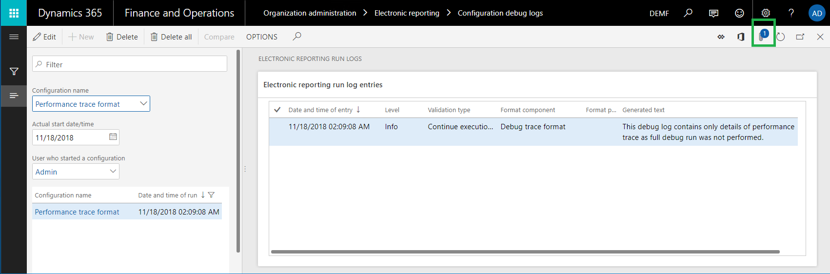Image resolution: width=830 pixels, height=274 pixels.
Task: Click the log grid horizontal scrollbar
Action: coord(525,252)
